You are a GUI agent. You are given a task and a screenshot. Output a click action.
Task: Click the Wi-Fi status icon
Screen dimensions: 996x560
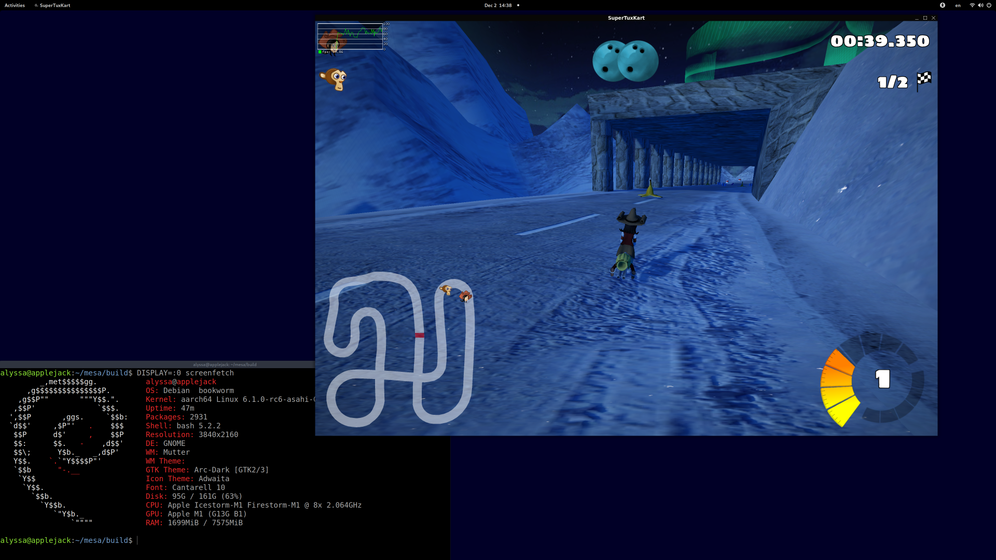click(972, 5)
